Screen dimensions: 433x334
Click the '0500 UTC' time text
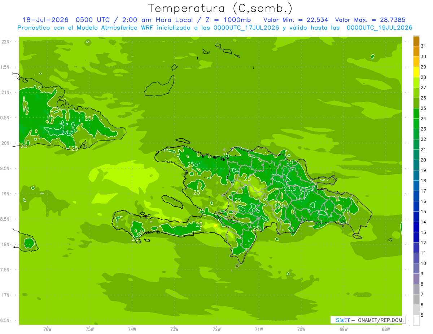tap(92, 20)
